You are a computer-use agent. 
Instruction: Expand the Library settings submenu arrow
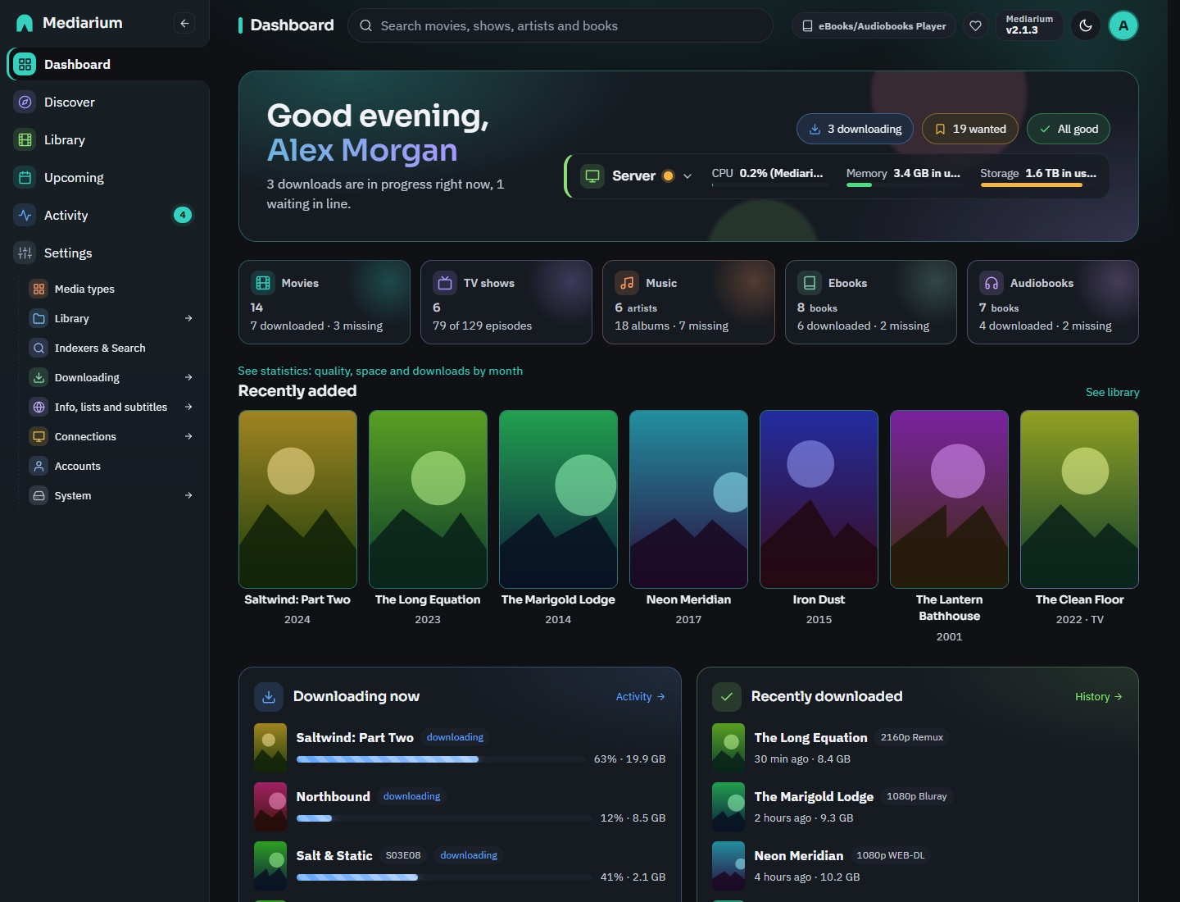pos(188,318)
